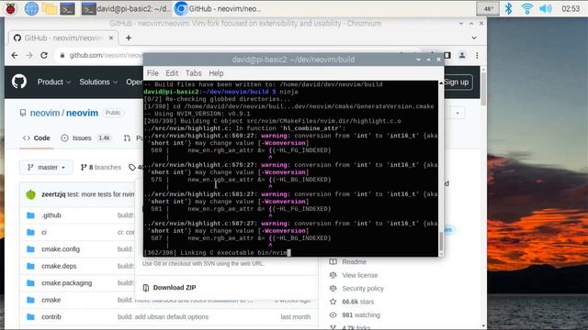This screenshot has height=330, width=588.
Task: Open the terminal File menu
Action: coord(153,73)
